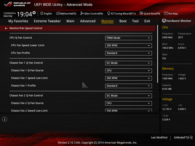The image size is (195, 146).
Task: Open the Advanced tab
Action: [88, 21]
